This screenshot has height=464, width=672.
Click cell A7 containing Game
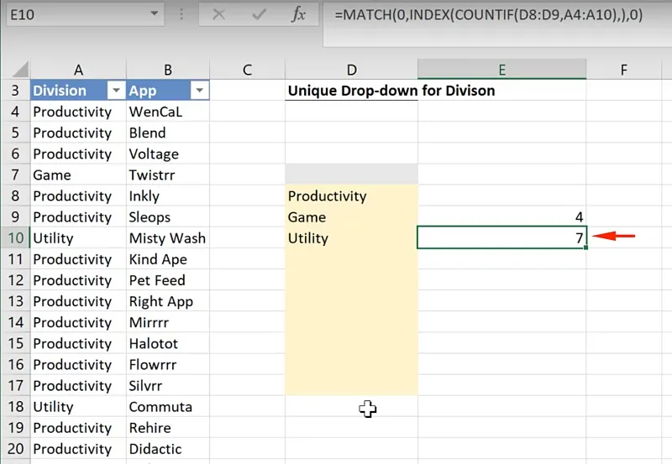click(78, 175)
